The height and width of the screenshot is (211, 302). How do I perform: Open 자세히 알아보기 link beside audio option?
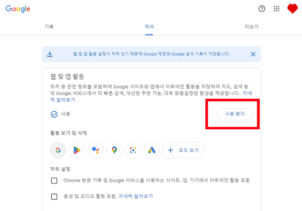pos(135,196)
